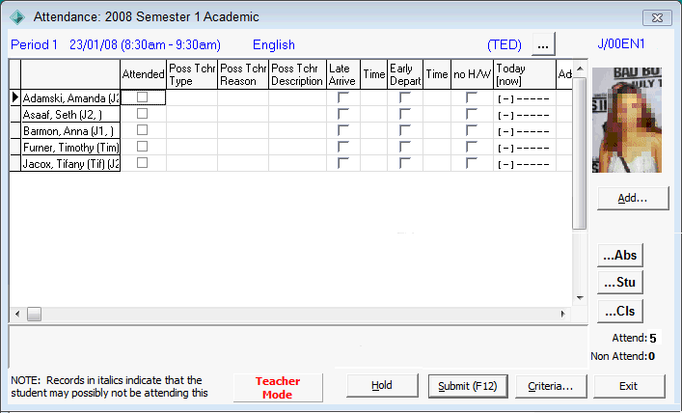Click the Today [now] column header

[x=525, y=74]
